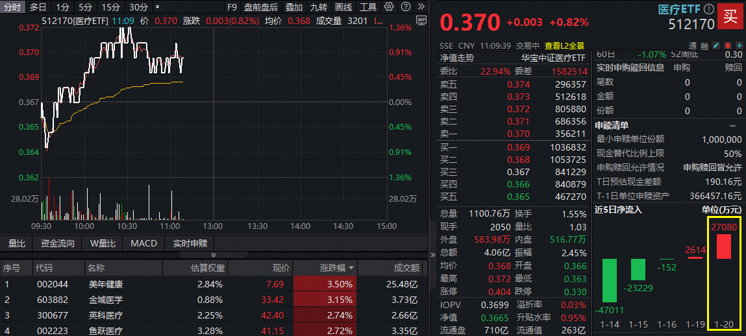Click the 查看L2全景 link
Screen dimensions: 746x336
[564, 45]
